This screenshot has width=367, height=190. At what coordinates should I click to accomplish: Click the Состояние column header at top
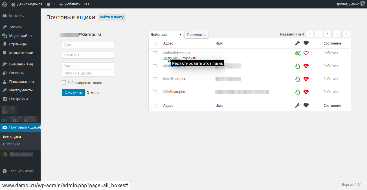pyautogui.click(x=332, y=43)
